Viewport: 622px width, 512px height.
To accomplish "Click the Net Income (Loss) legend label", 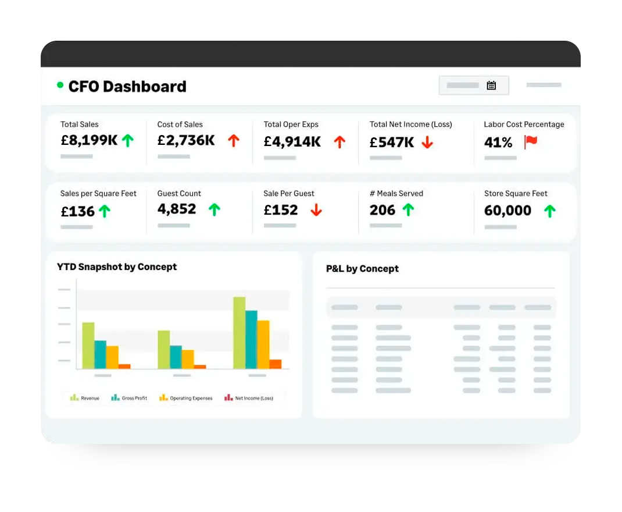I will click(254, 398).
